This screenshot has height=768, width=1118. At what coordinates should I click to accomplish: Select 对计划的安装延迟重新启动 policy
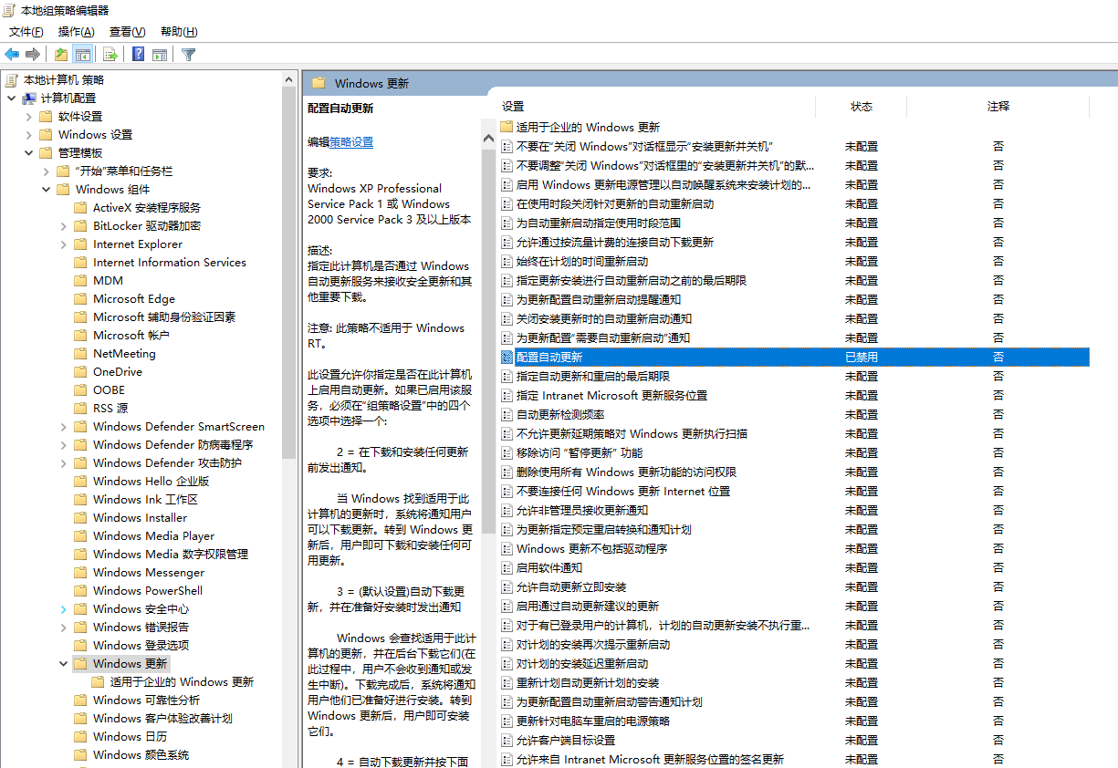point(582,663)
